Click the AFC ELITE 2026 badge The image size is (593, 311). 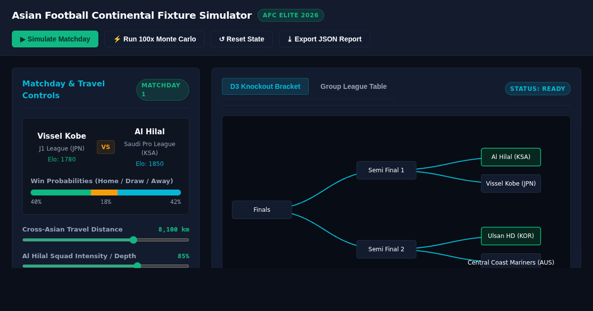[x=291, y=15]
